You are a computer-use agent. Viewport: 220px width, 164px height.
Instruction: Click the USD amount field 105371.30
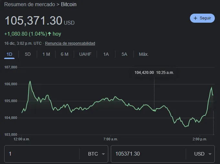148,154
